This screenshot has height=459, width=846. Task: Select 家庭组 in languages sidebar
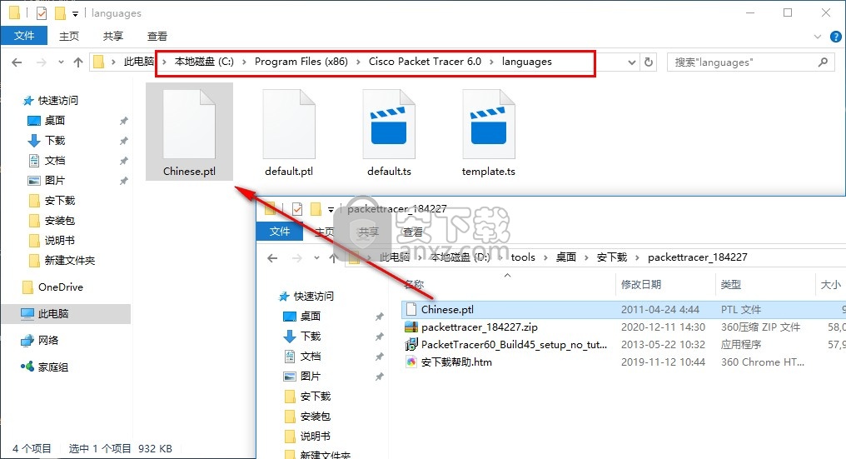[x=45, y=367]
